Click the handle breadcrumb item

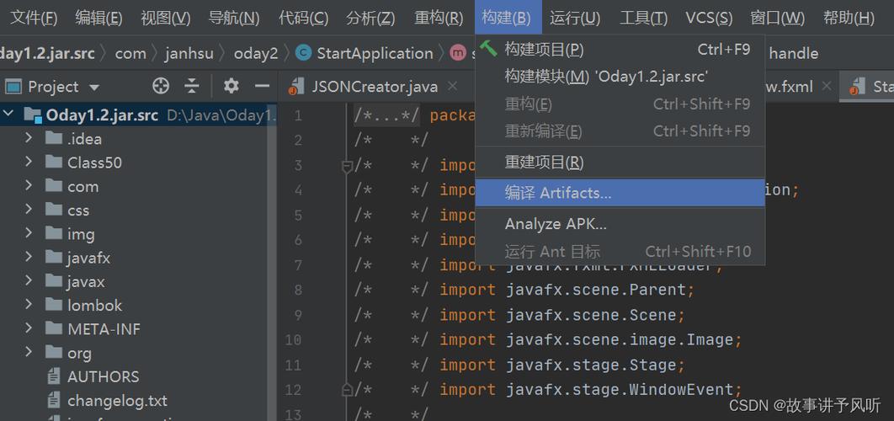coord(794,53)
